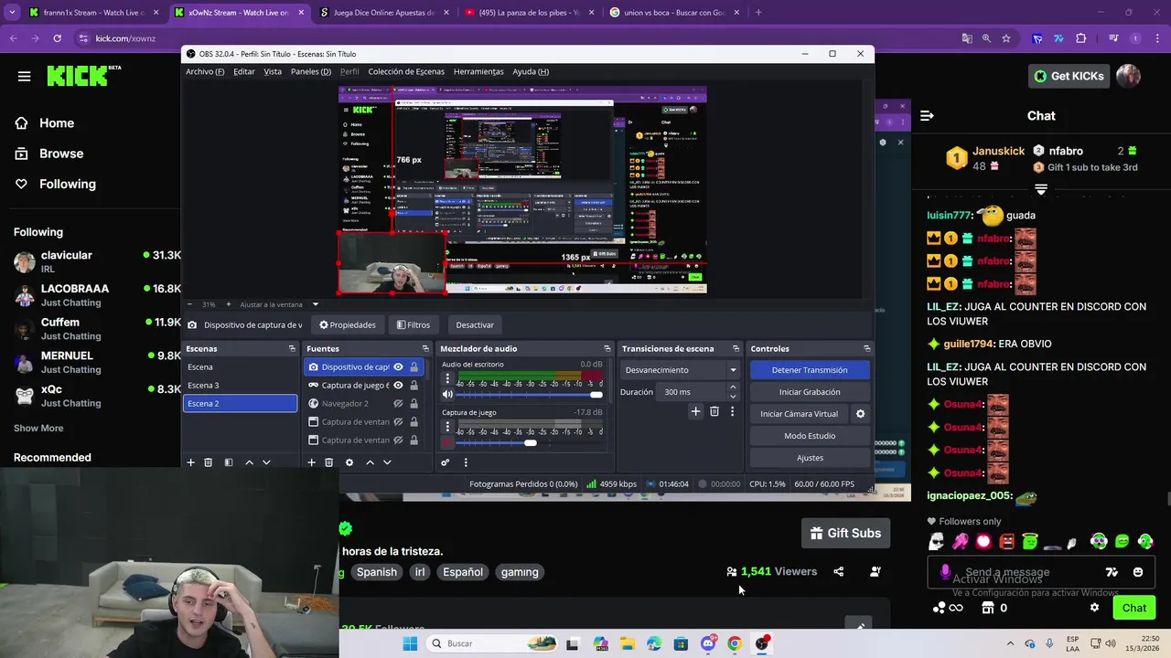Move the selected scene up
The height and width of the screenshot is (658, 1171).
pos(249,462)
